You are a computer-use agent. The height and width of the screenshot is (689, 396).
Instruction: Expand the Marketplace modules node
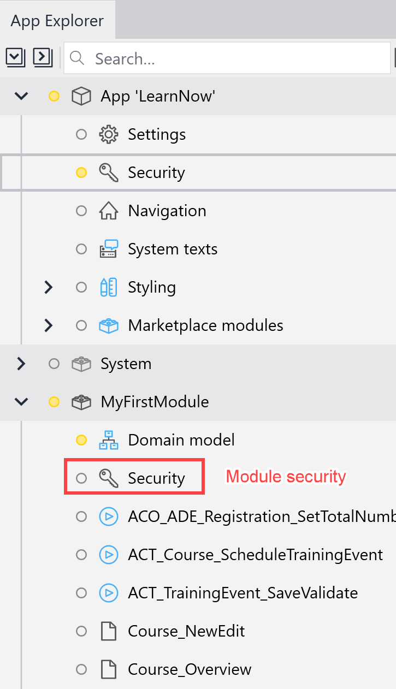49,325
